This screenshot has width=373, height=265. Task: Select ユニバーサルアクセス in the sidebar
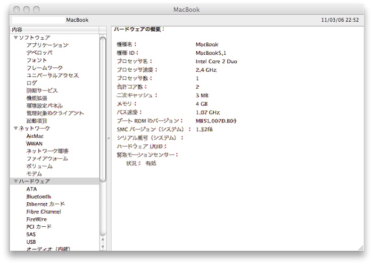click(52, 75)
